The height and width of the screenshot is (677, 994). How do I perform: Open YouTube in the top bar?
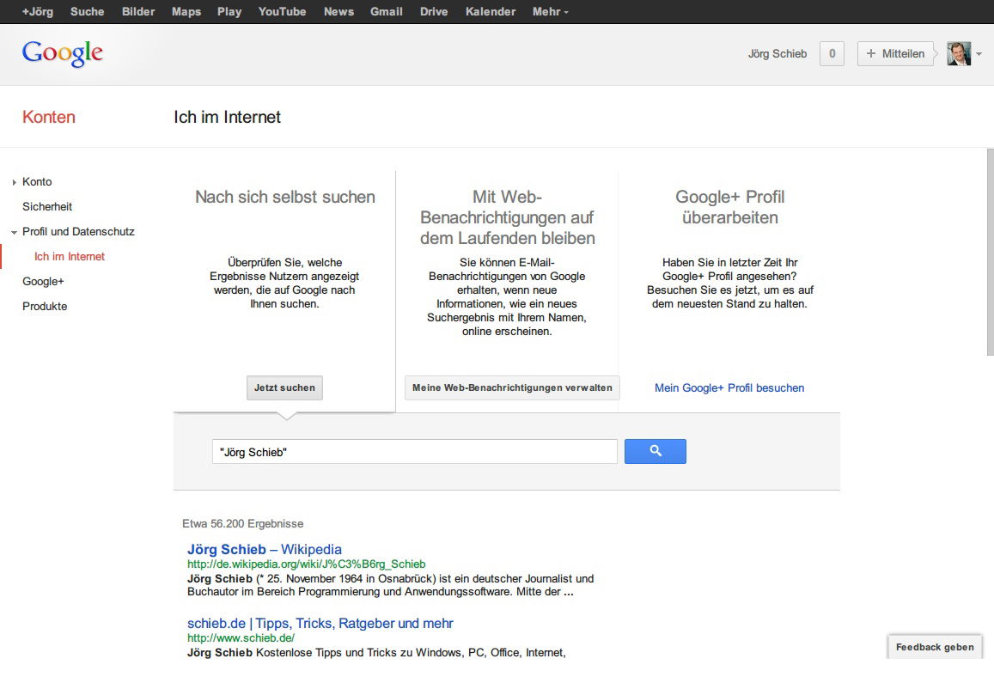[282, 11]
